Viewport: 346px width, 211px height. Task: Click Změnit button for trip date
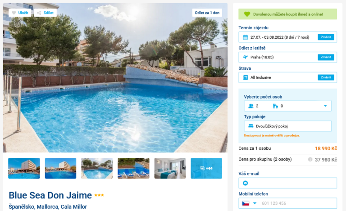(x=326, y=37)
